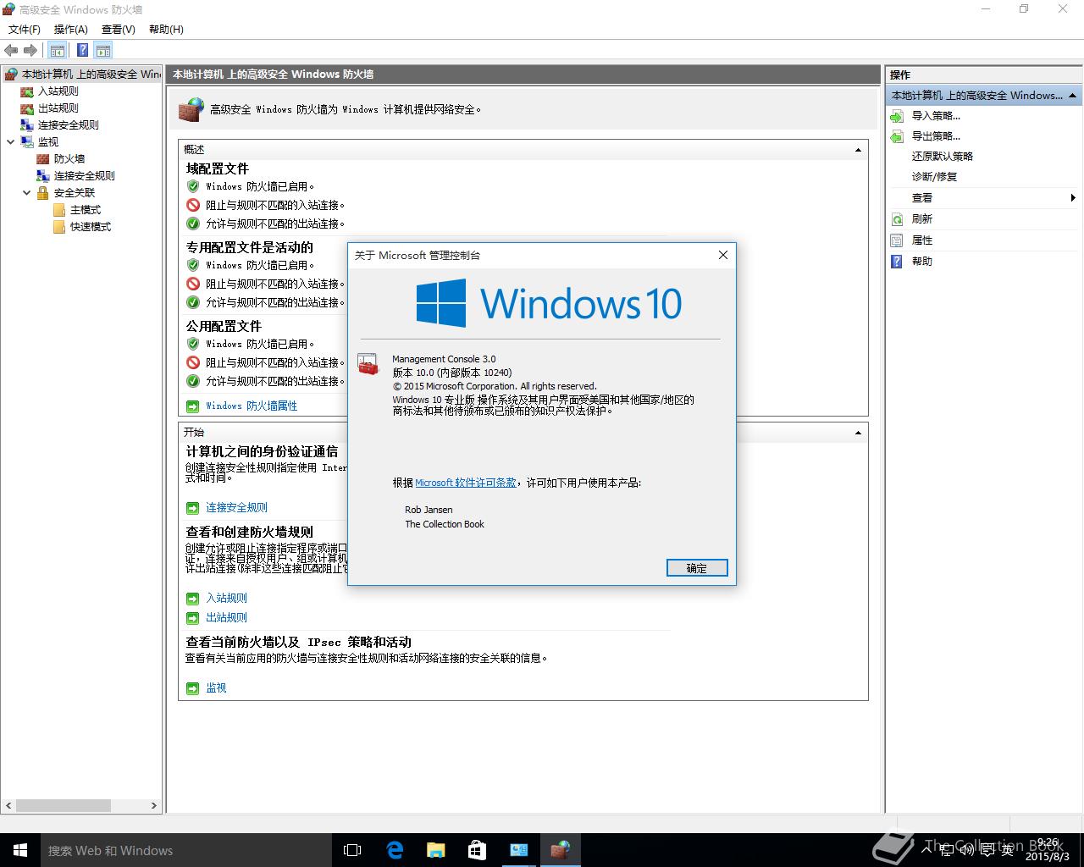Click 帮助 in the actions pane
This screenshot has height=867, width=1084.
[921, 262]
